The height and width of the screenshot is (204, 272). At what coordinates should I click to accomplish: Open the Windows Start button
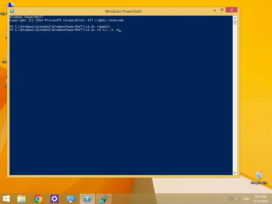pos(6,199)
